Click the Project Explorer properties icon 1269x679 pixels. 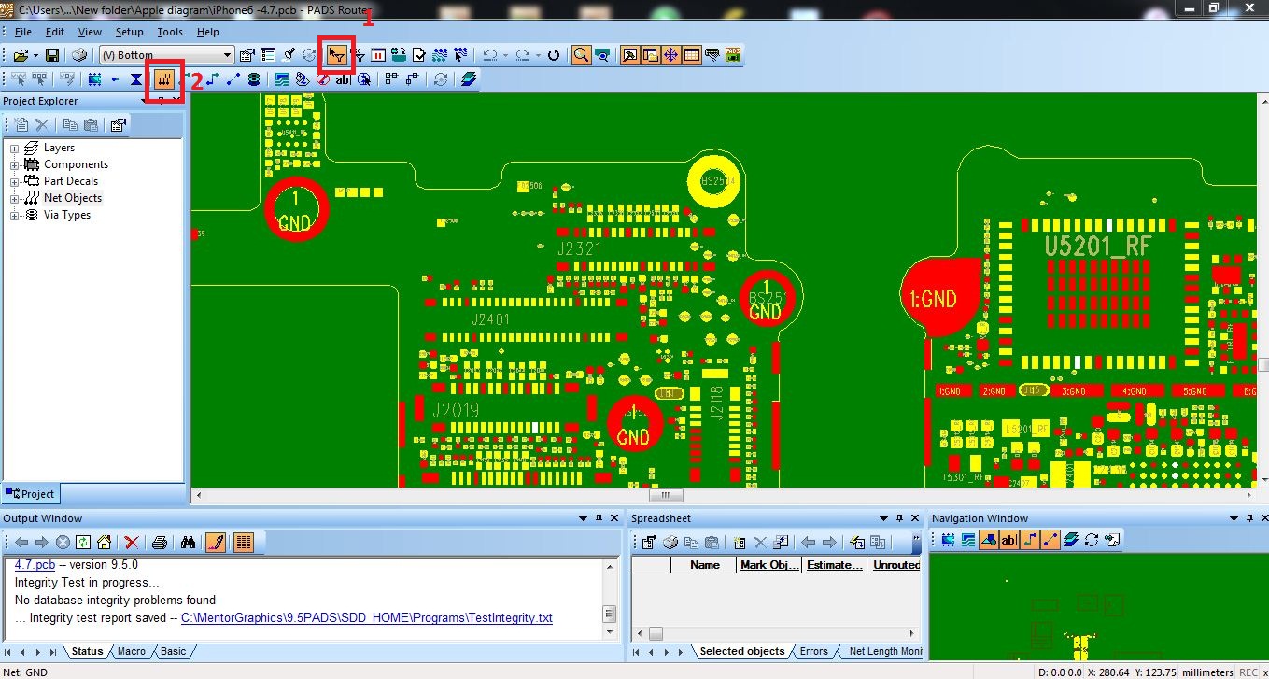pyautogui.click(x=119, y=124)
